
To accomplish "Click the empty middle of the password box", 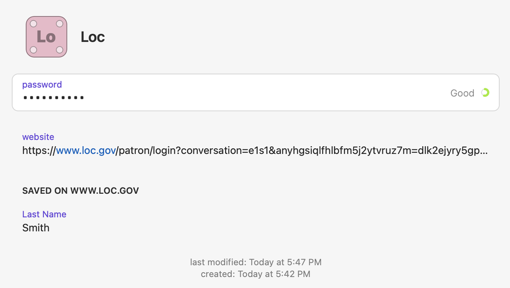I will coord(255,93).
